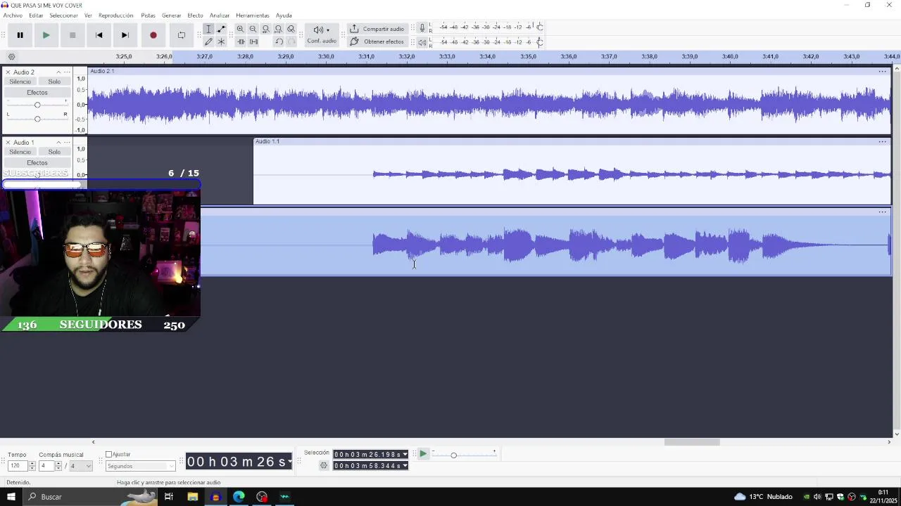
Task: Close the Audio 2 track
Action: [x=8, y=72]
